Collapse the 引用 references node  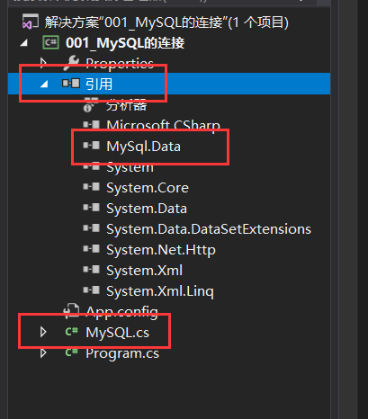click(44, 84)
